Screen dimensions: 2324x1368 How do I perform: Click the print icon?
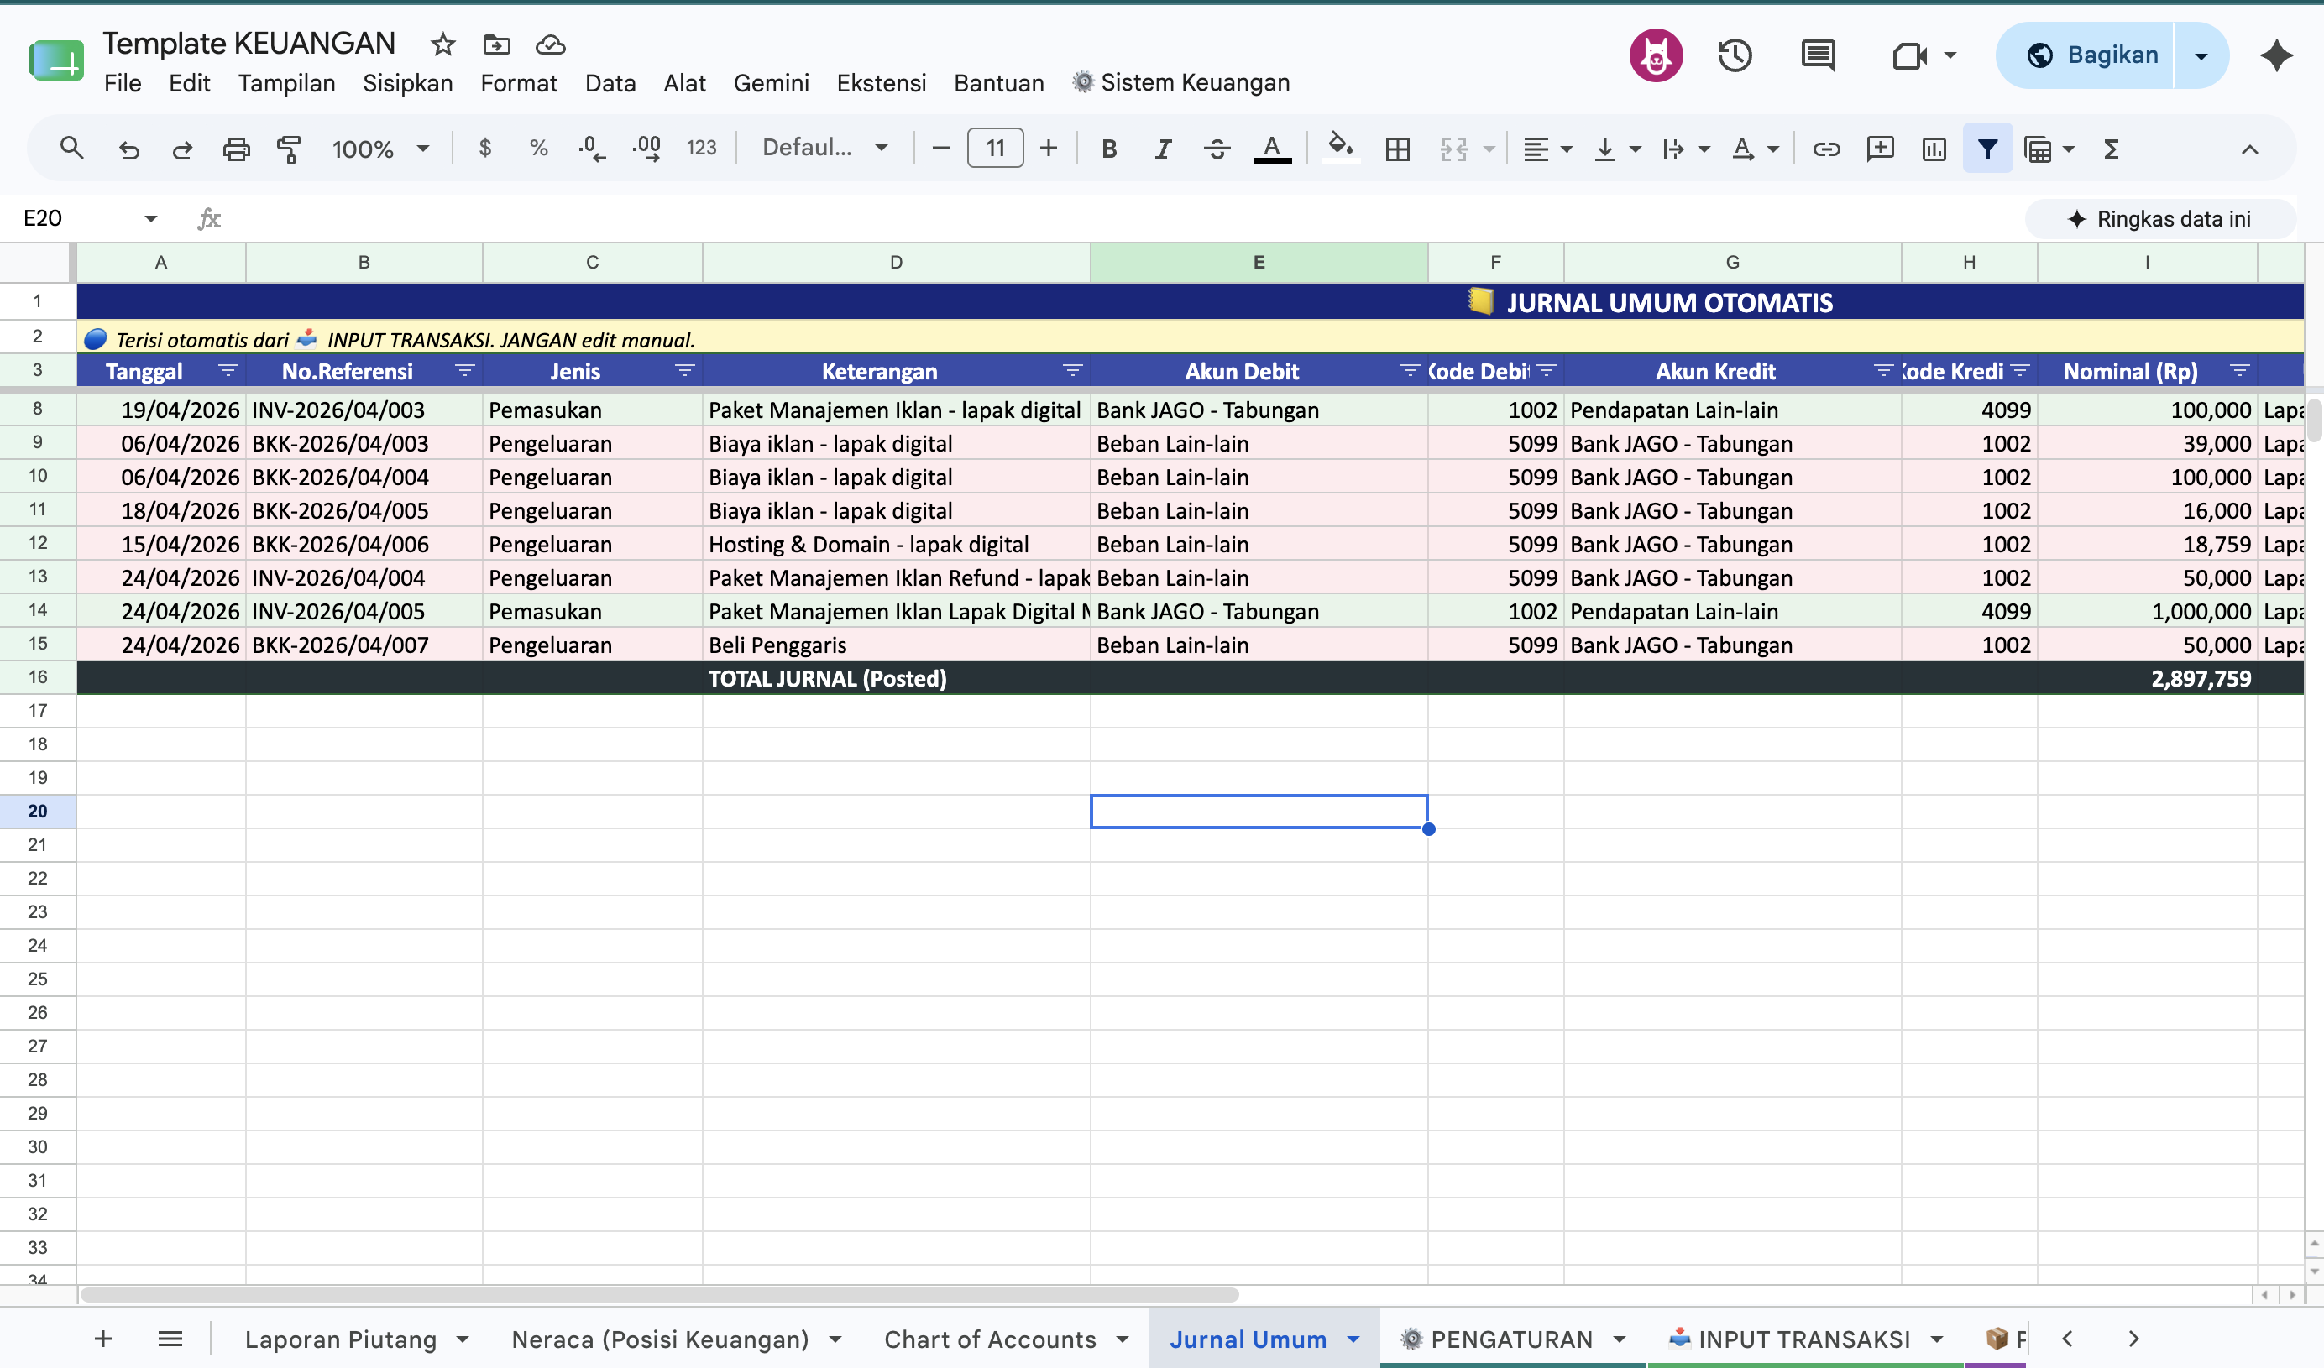(x=236, y=149)
